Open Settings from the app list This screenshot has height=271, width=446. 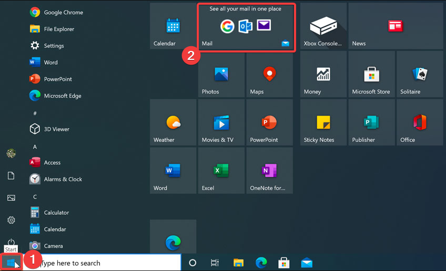coord(47,46)
